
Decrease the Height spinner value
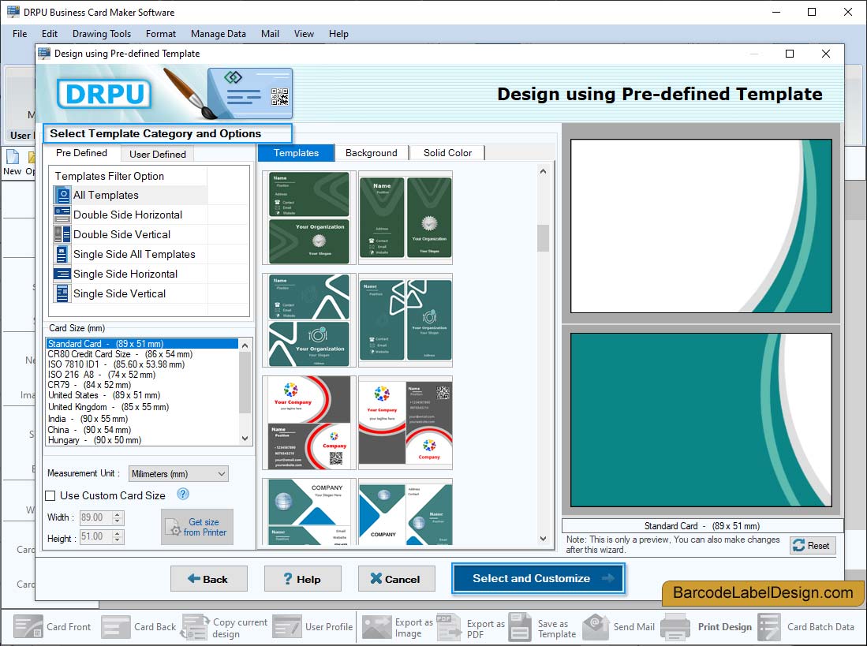[x=118, y=540]
